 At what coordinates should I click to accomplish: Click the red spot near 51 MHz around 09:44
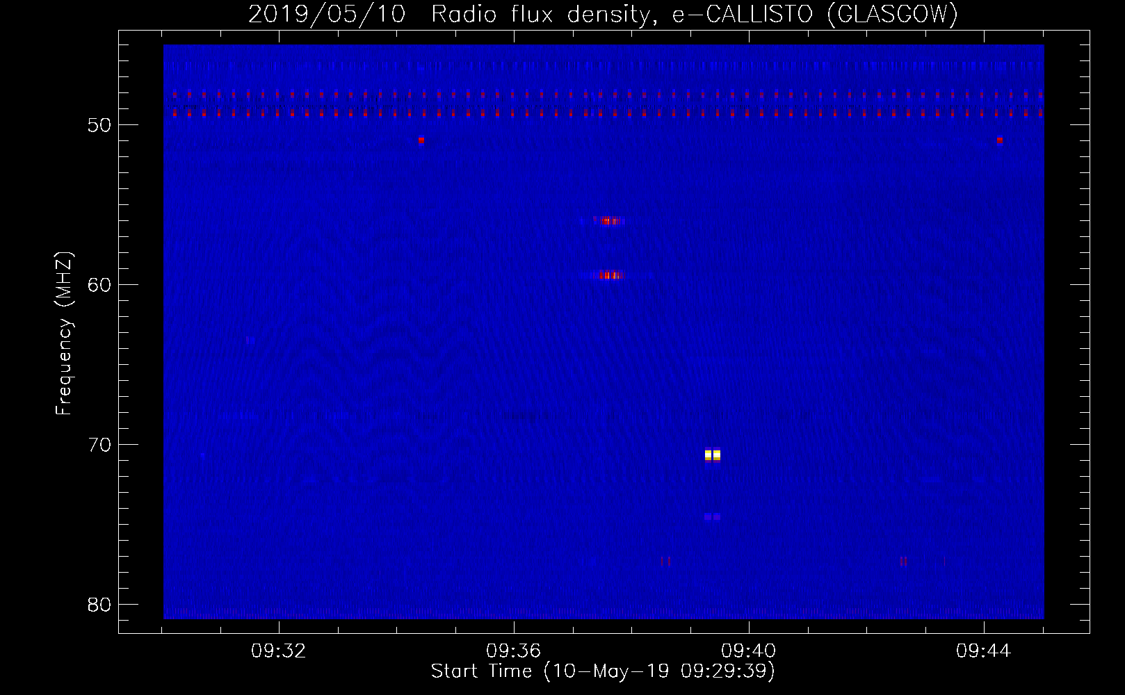[999, 140]
